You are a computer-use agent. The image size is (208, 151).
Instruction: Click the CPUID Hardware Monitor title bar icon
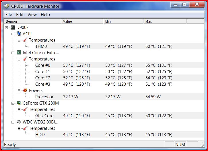(7, 6)
